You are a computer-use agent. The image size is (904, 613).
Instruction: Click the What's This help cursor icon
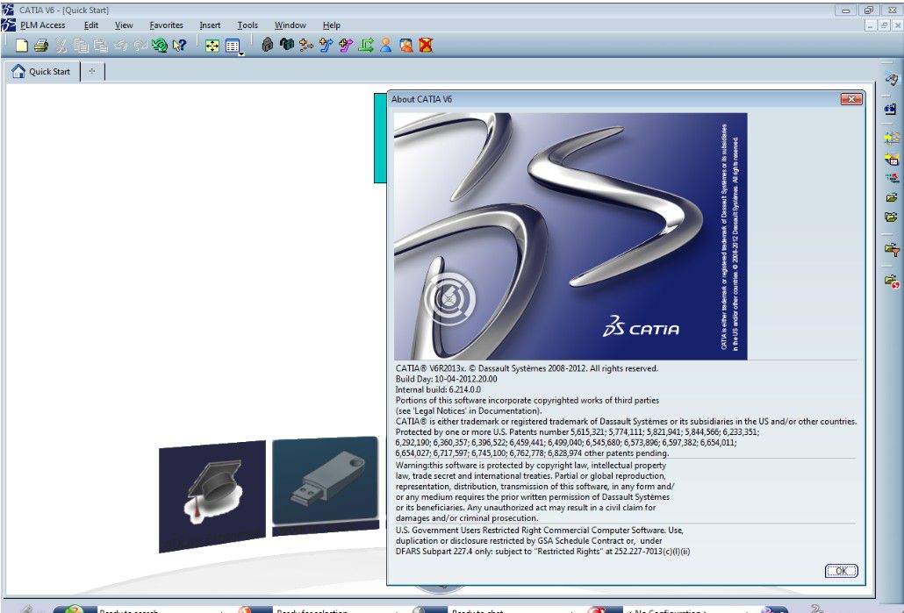(x=179, y=46)
